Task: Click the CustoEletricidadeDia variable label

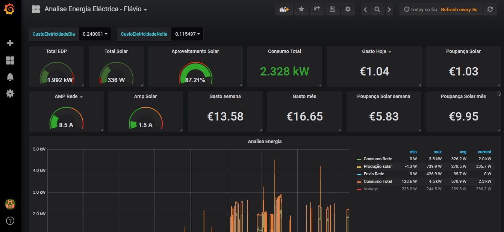Action: point(54,34)
